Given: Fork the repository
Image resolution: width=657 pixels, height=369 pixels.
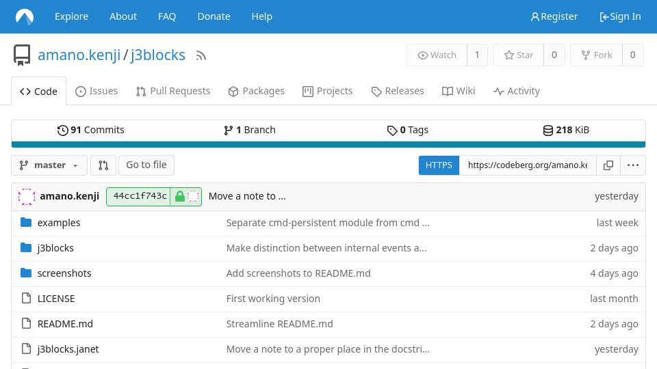Looking at the screenshot, I should pos(596,55).
